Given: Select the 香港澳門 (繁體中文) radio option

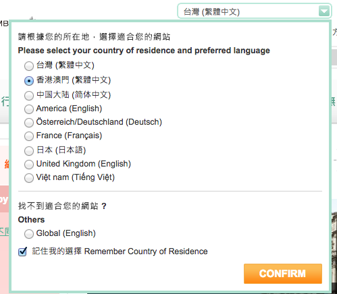Looking at the screenshot, I should [x=29, y=81].
